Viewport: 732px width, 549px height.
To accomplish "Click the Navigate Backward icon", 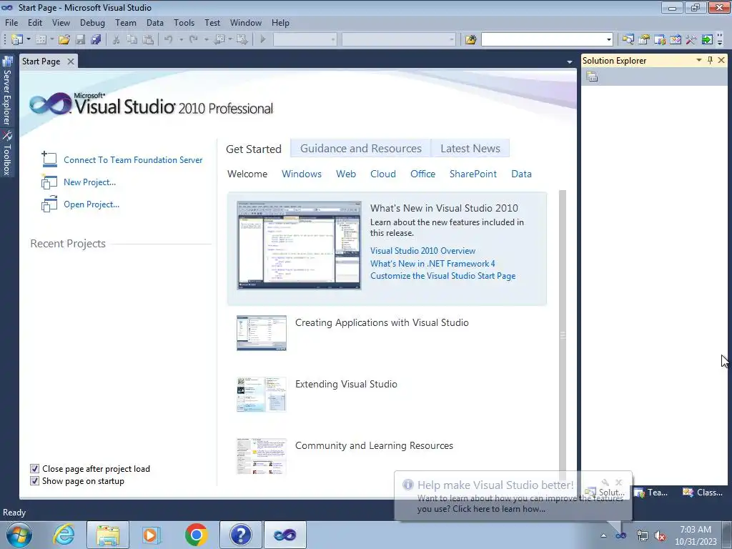I will click(x=219, y=40).
